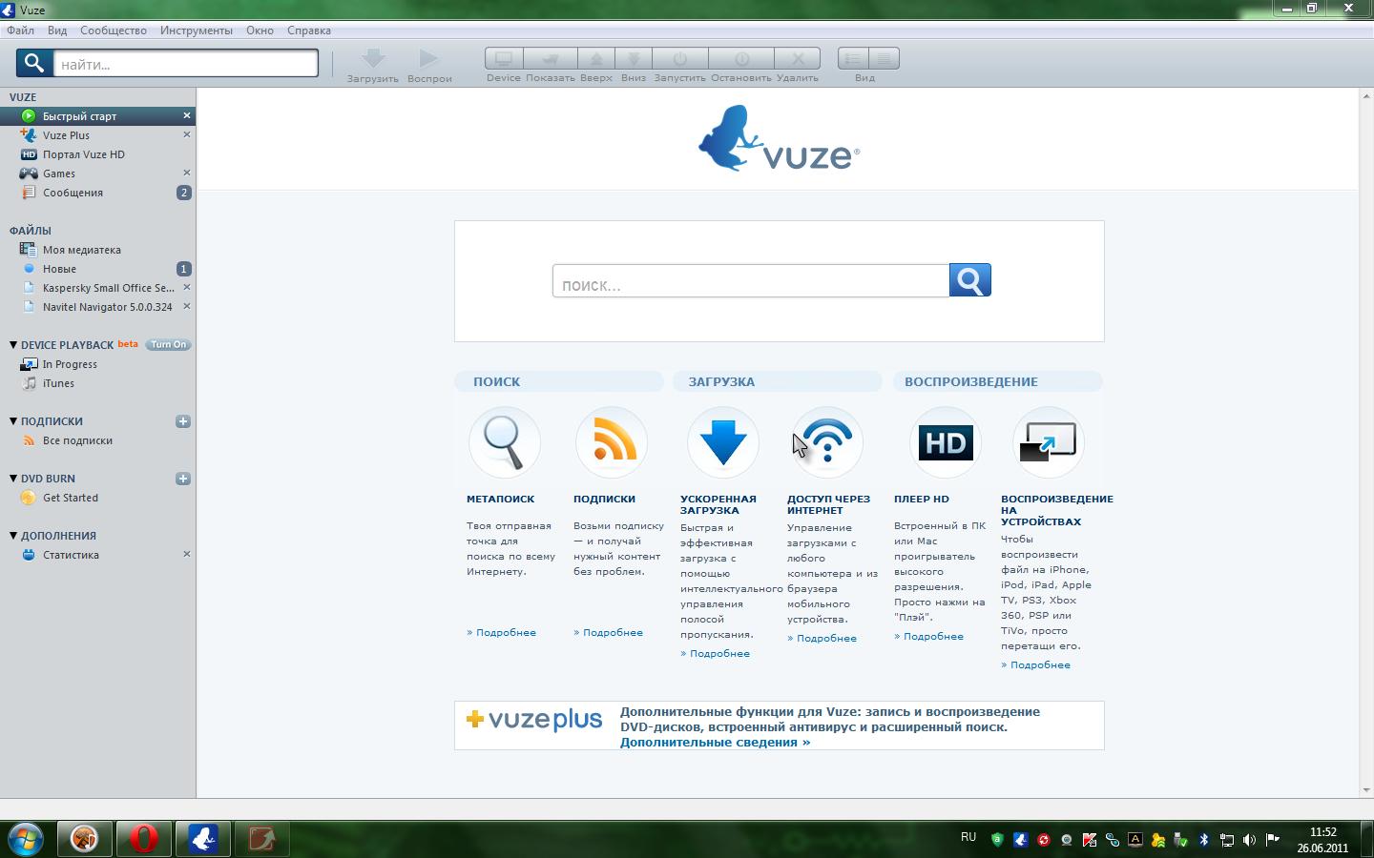Click the Вверх move-up toolbar button

596,59
